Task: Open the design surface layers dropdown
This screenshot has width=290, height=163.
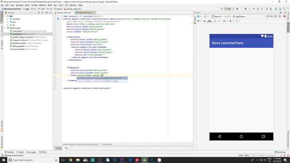Action: tap(199, 16)
